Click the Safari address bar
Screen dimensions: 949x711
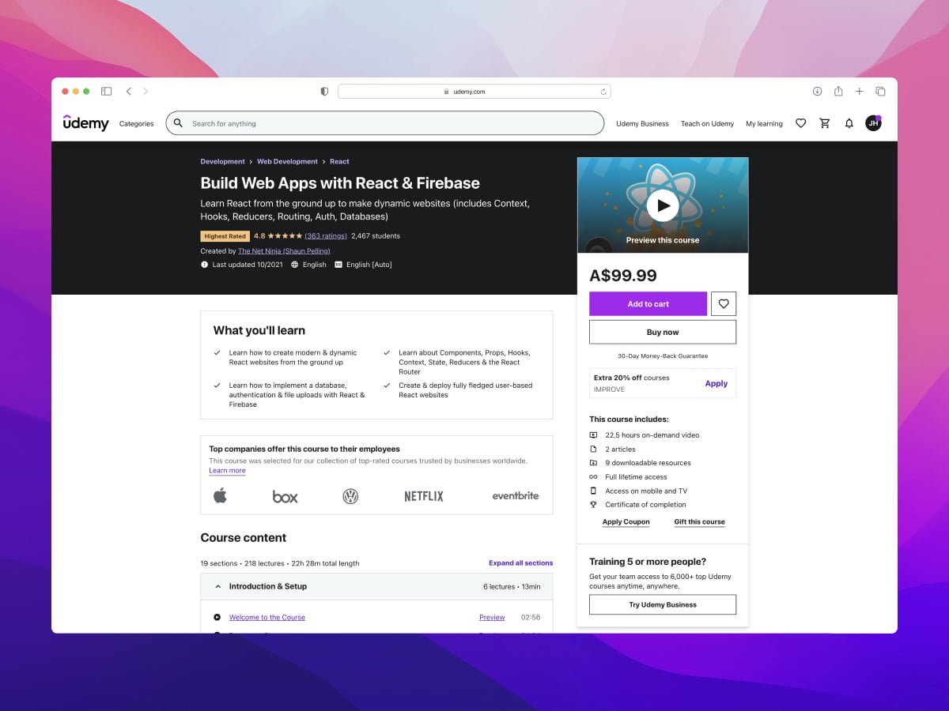click(x=475, y=92)
